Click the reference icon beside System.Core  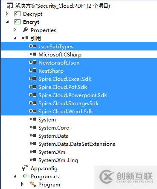click(x=33, y=127)
